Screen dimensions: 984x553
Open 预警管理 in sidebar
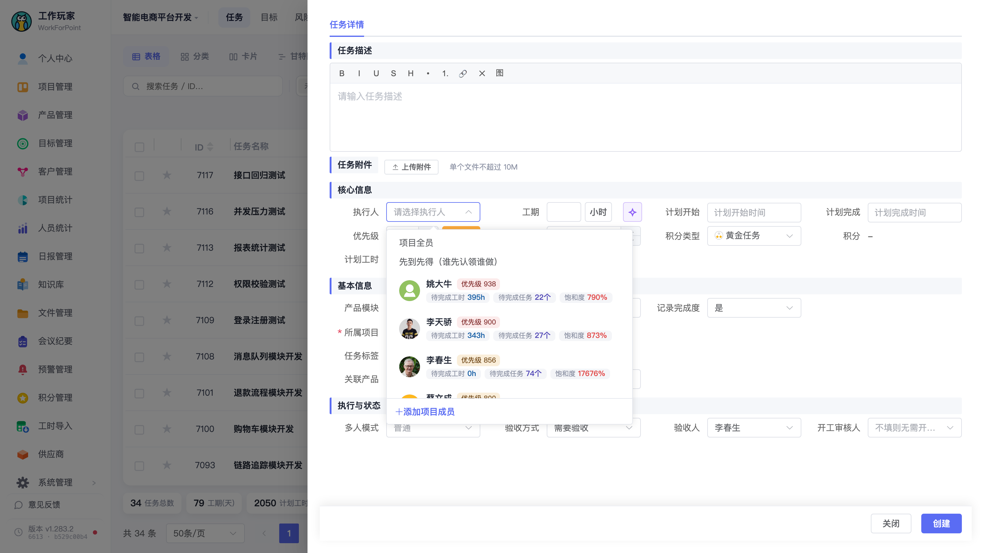coord(55,369)
